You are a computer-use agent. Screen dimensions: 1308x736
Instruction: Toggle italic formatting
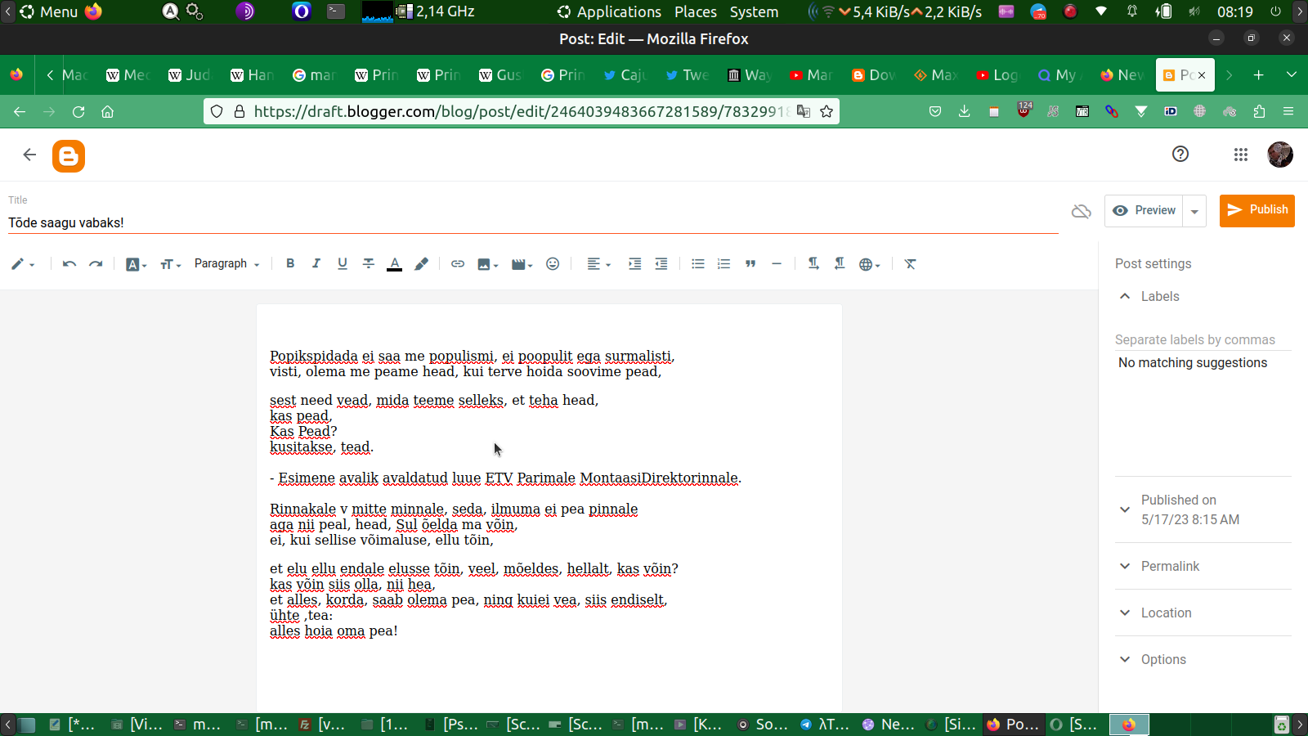(x=316, y=263)
